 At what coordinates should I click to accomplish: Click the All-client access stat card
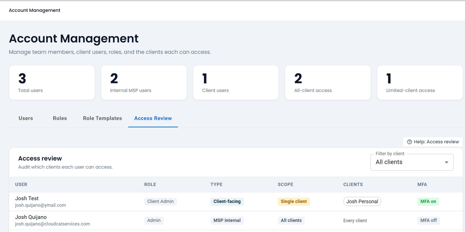tap(328, 83)
